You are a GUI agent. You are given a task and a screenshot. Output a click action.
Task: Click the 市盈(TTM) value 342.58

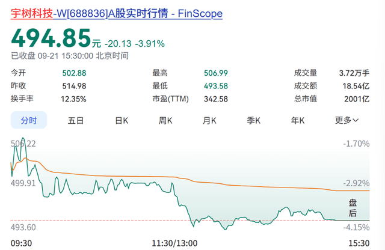click(216, 99)
